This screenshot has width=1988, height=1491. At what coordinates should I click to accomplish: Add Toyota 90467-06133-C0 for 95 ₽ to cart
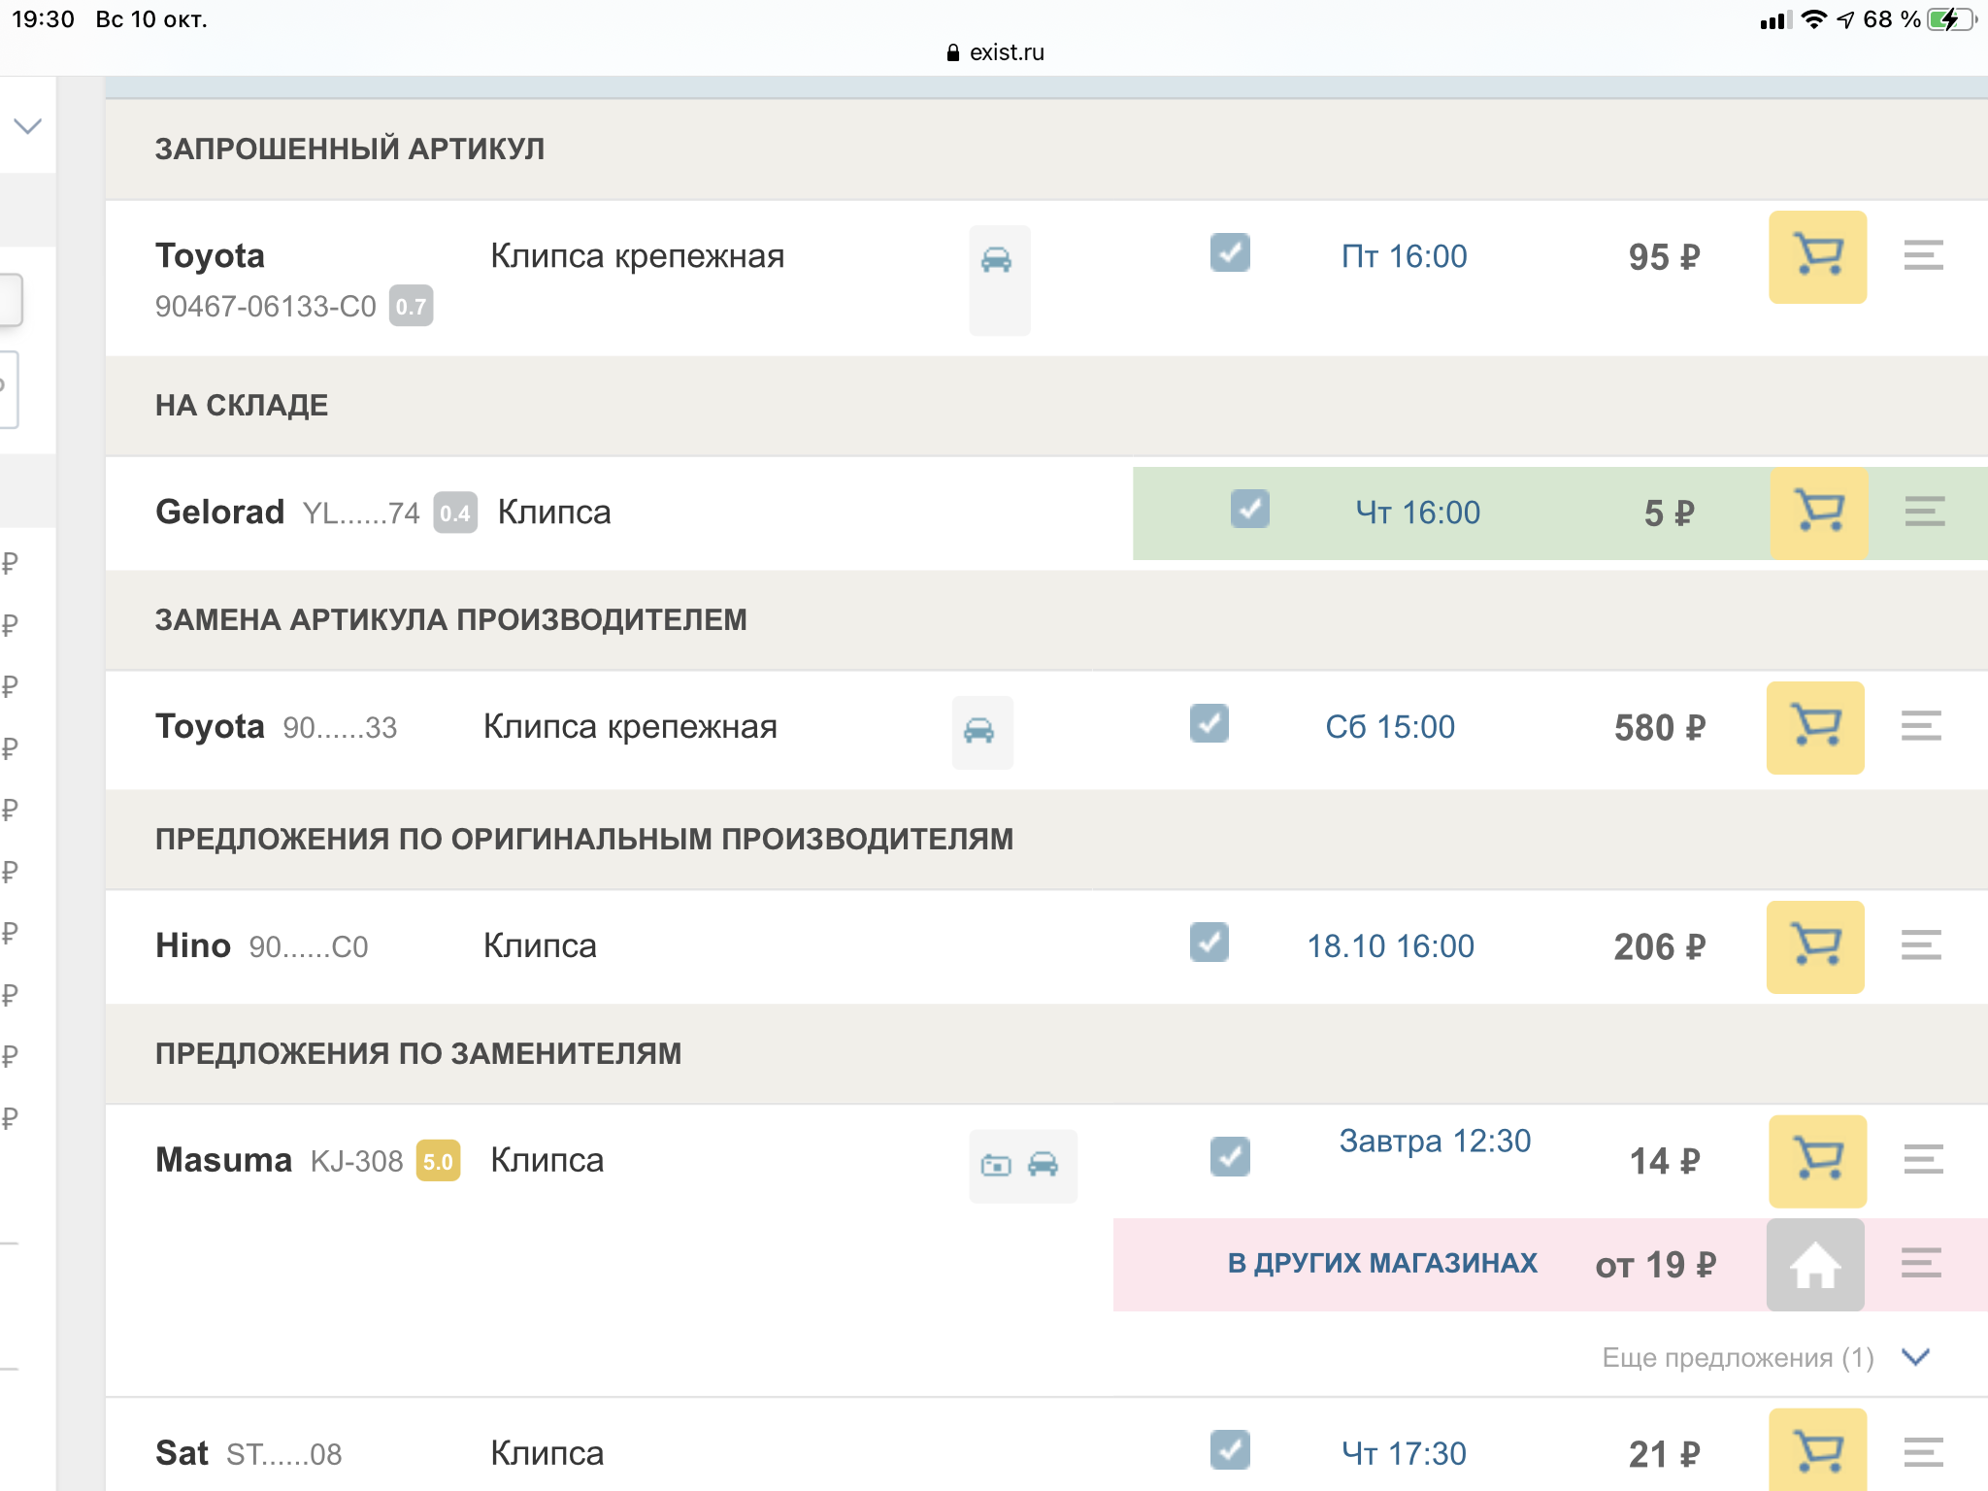point(1817,257)
